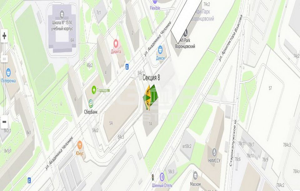Click the Школа № 1514 icon
This screenshot has width=300, height=191.
pos(62,14)
